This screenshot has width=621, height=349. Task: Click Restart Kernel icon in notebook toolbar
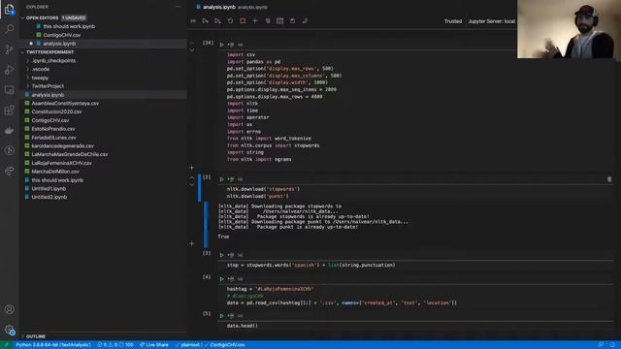pos(230,21)
